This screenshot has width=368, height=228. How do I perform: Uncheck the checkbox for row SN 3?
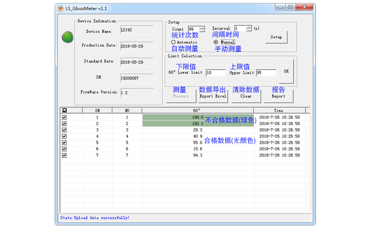tap(65, 130)
